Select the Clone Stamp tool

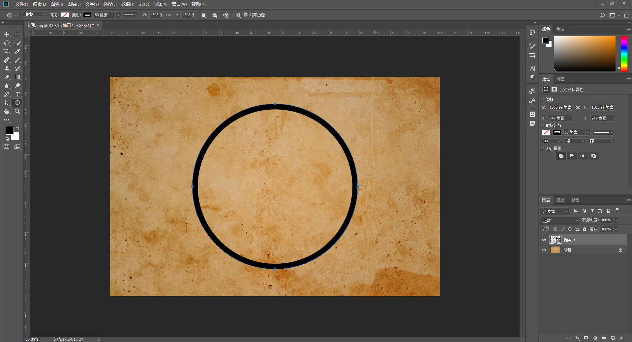click(x=7, y=68)
